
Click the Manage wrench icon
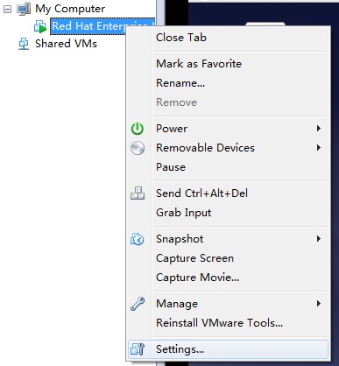(138, 304)
